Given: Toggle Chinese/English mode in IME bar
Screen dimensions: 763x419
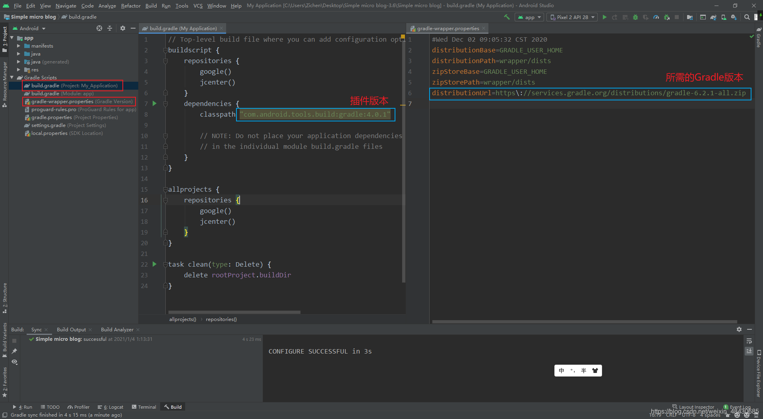Looking at the screenshot, I should 562,371.
